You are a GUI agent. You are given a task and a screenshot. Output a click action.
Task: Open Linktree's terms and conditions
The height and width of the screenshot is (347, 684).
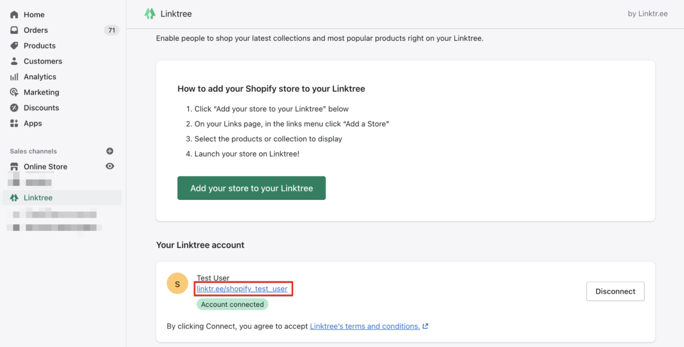pyautogui.click(x=365, y=326)
